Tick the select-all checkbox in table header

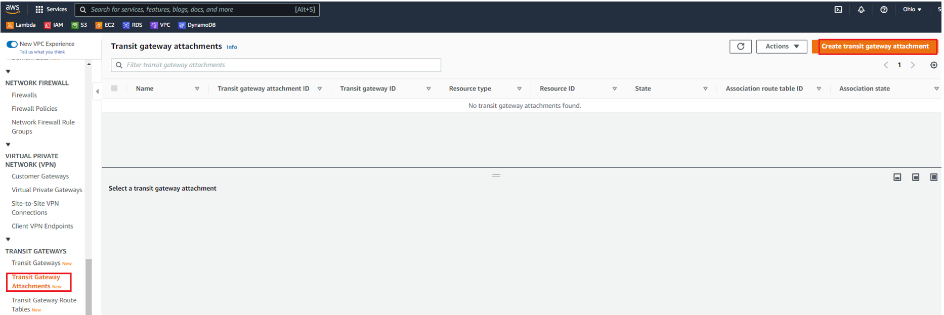pos(114,88)
